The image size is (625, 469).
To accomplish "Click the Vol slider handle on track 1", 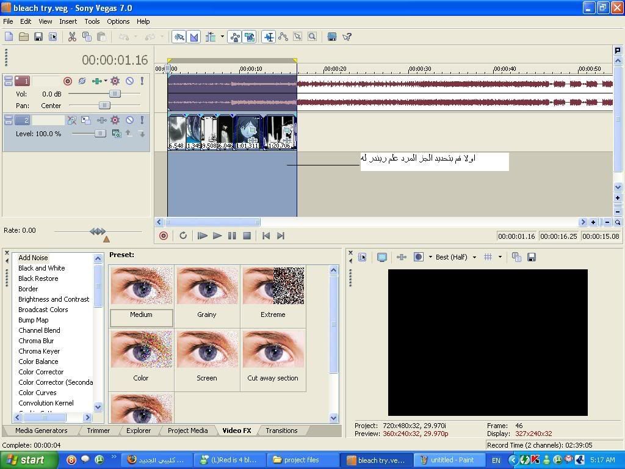I will [114, 94].
